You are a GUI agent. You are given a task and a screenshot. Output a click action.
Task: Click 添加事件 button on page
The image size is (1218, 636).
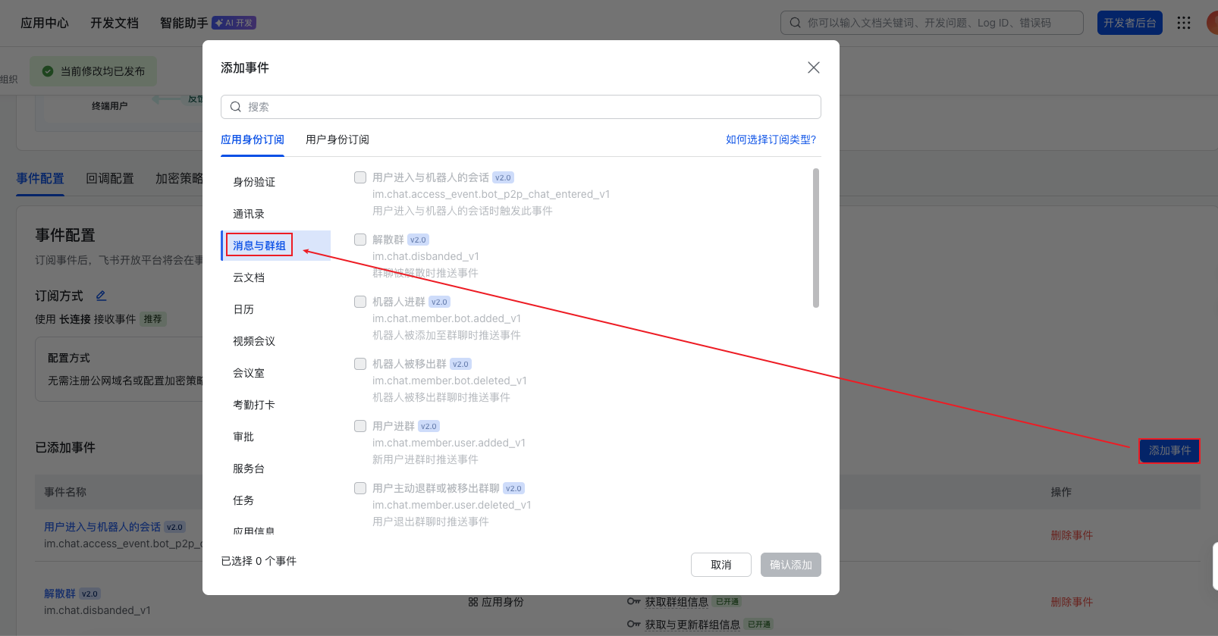tap(1169, 450)
